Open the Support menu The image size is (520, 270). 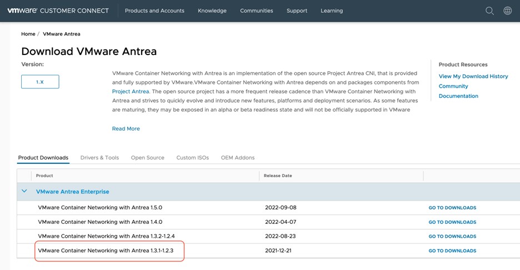297,11
